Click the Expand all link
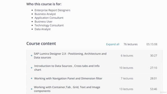167x94 pixels. point(113,44)
